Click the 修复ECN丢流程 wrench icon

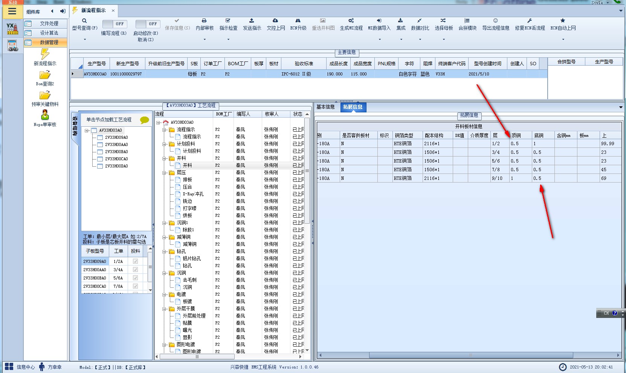click(530, 21)
